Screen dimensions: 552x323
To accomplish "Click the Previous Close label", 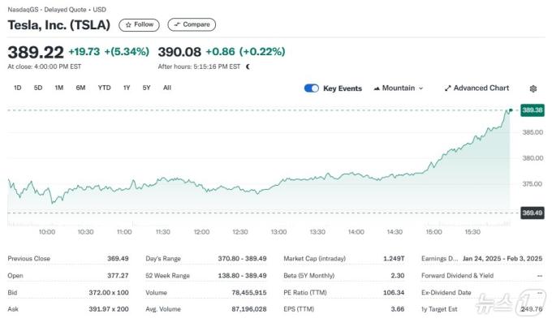I will tap(29, 259).
